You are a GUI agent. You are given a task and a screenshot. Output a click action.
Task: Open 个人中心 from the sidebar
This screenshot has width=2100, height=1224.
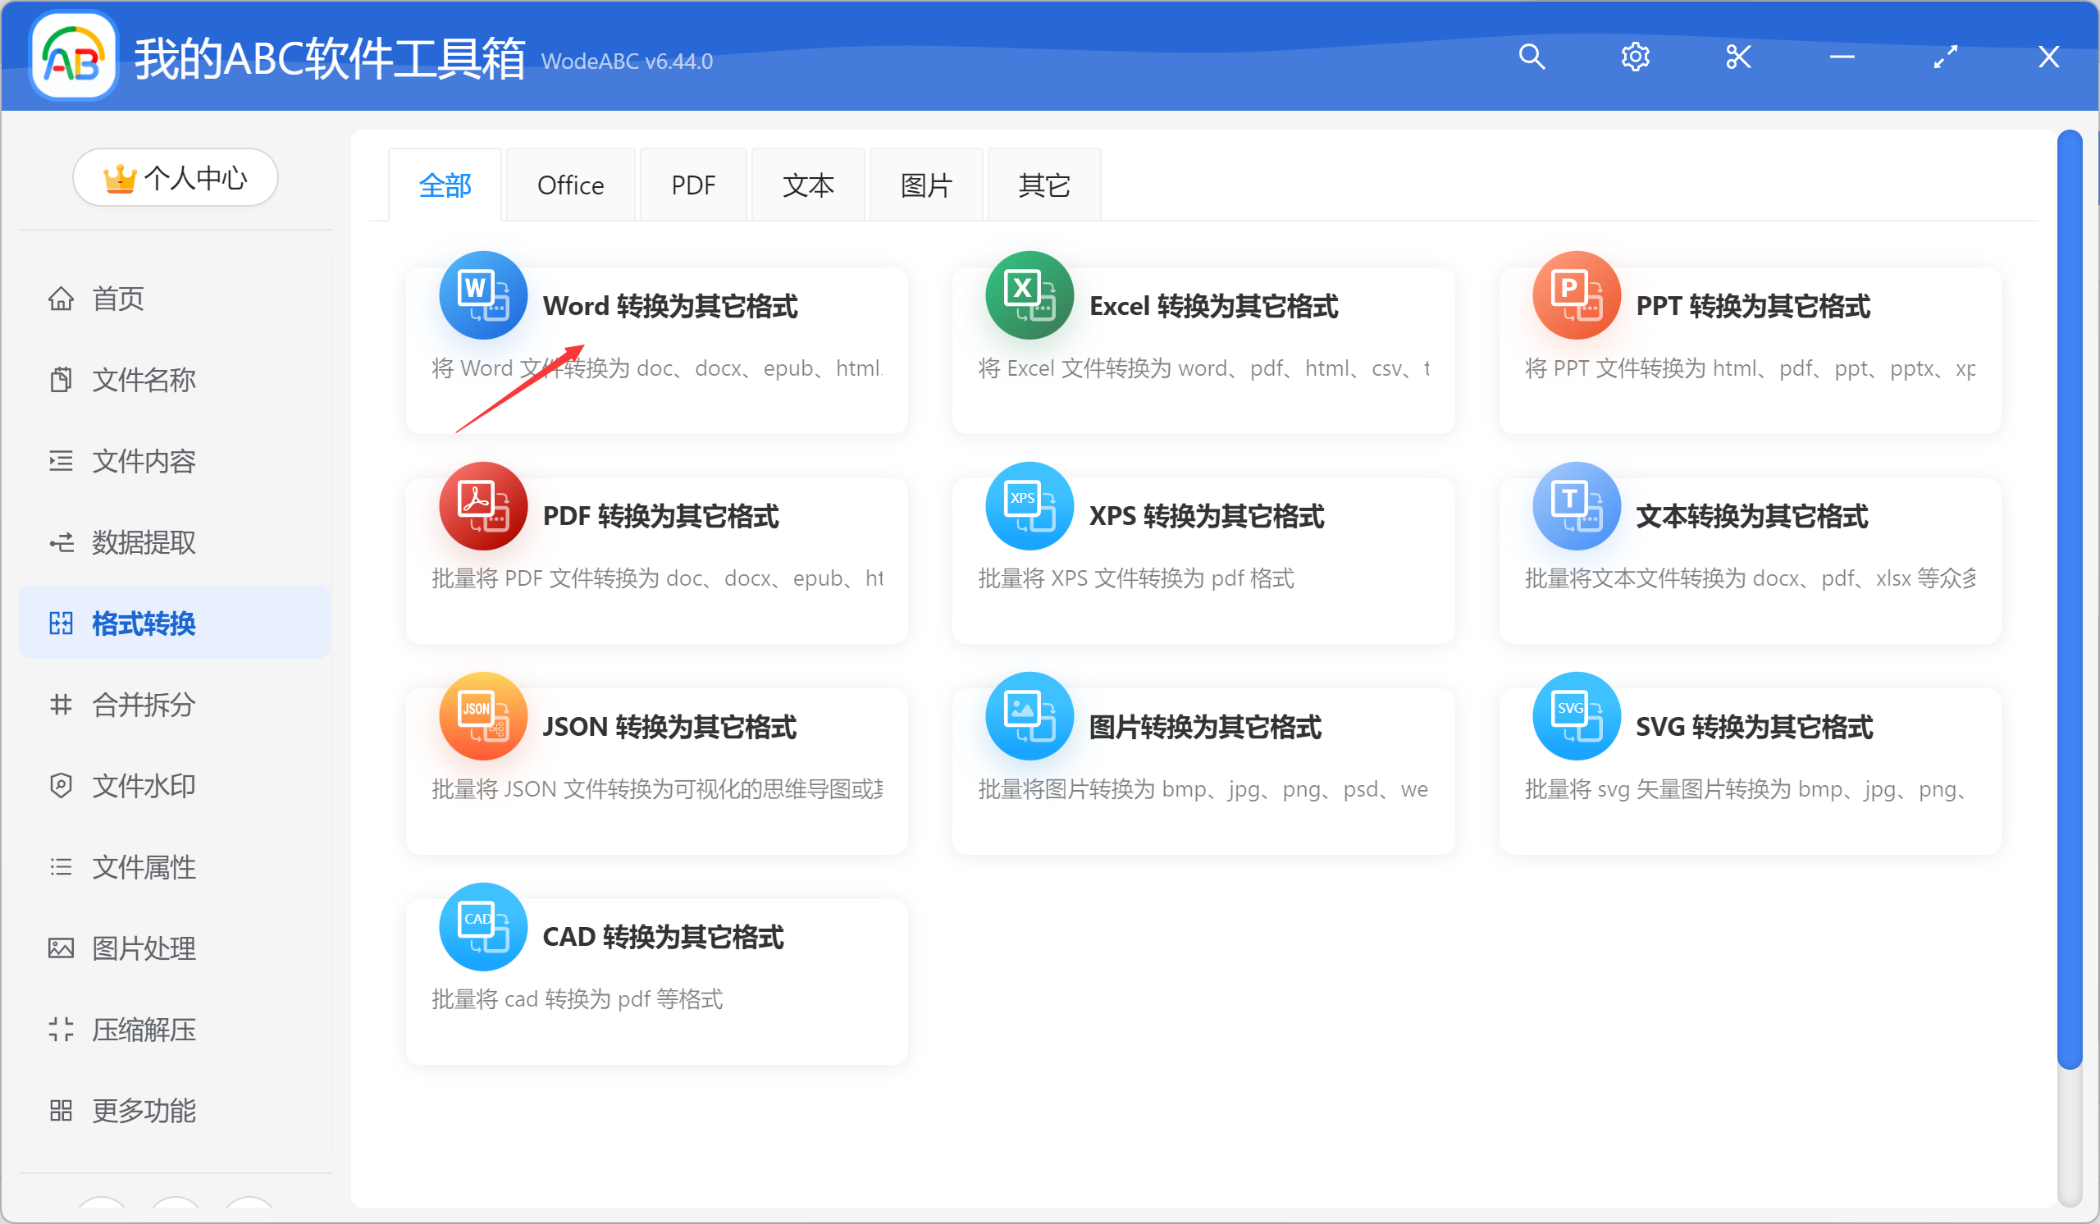[x=175, y=176]
